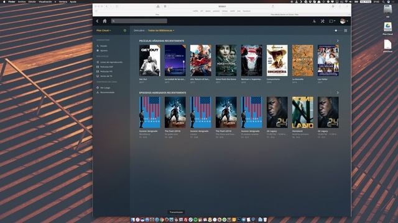The width and height of the screenshot is (398, 223).
Task: Open Estado in the sidebar
Action: coord(102,46)
